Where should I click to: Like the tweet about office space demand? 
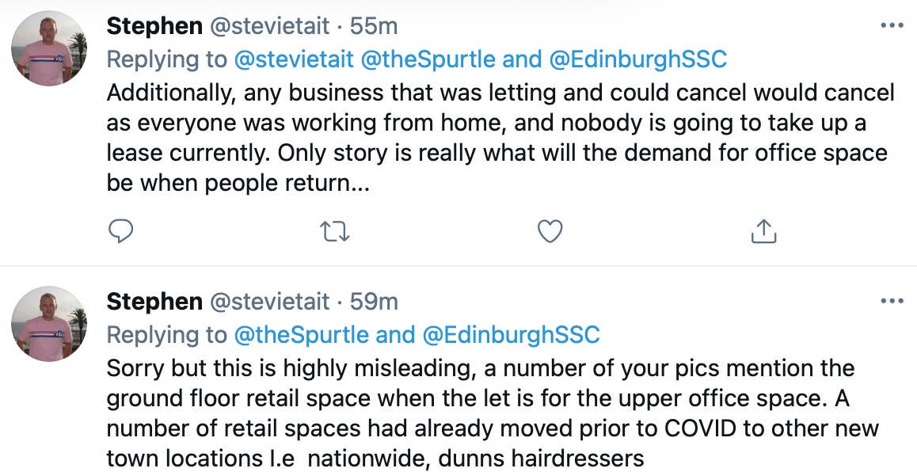click(x=550, y=231)
